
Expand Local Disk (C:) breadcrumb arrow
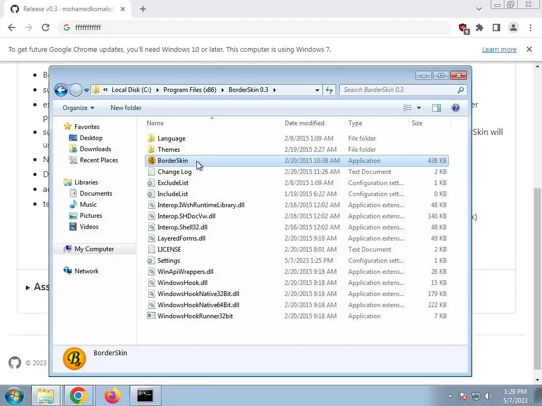point(157,90)
